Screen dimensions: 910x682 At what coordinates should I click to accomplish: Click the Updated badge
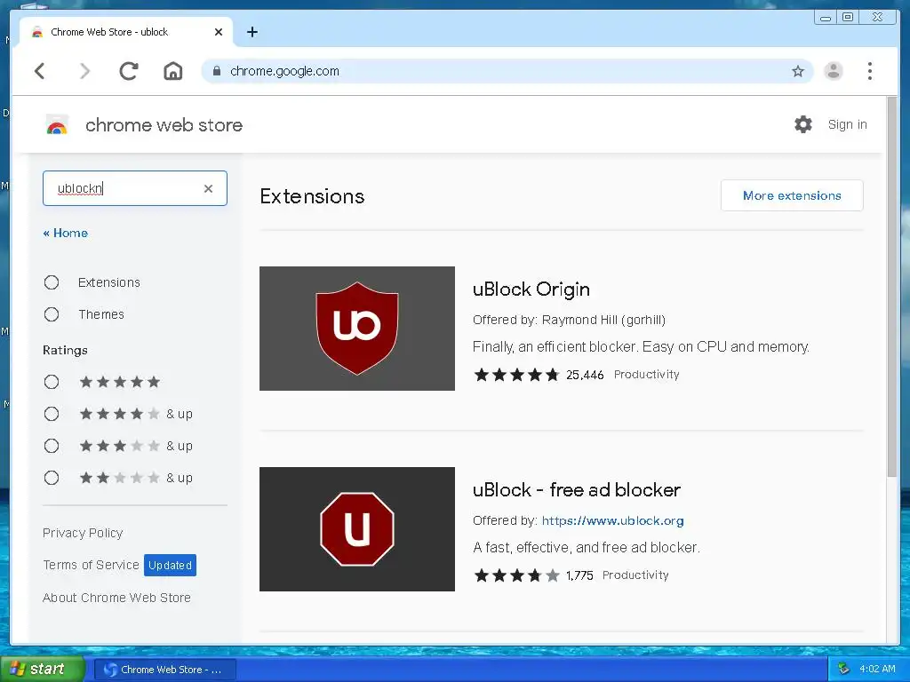pyautogui.click(x=170, y=566)
